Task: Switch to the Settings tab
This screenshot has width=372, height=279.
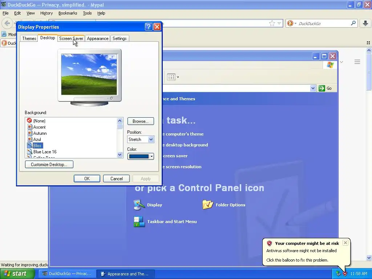Action: coord(120,39)
